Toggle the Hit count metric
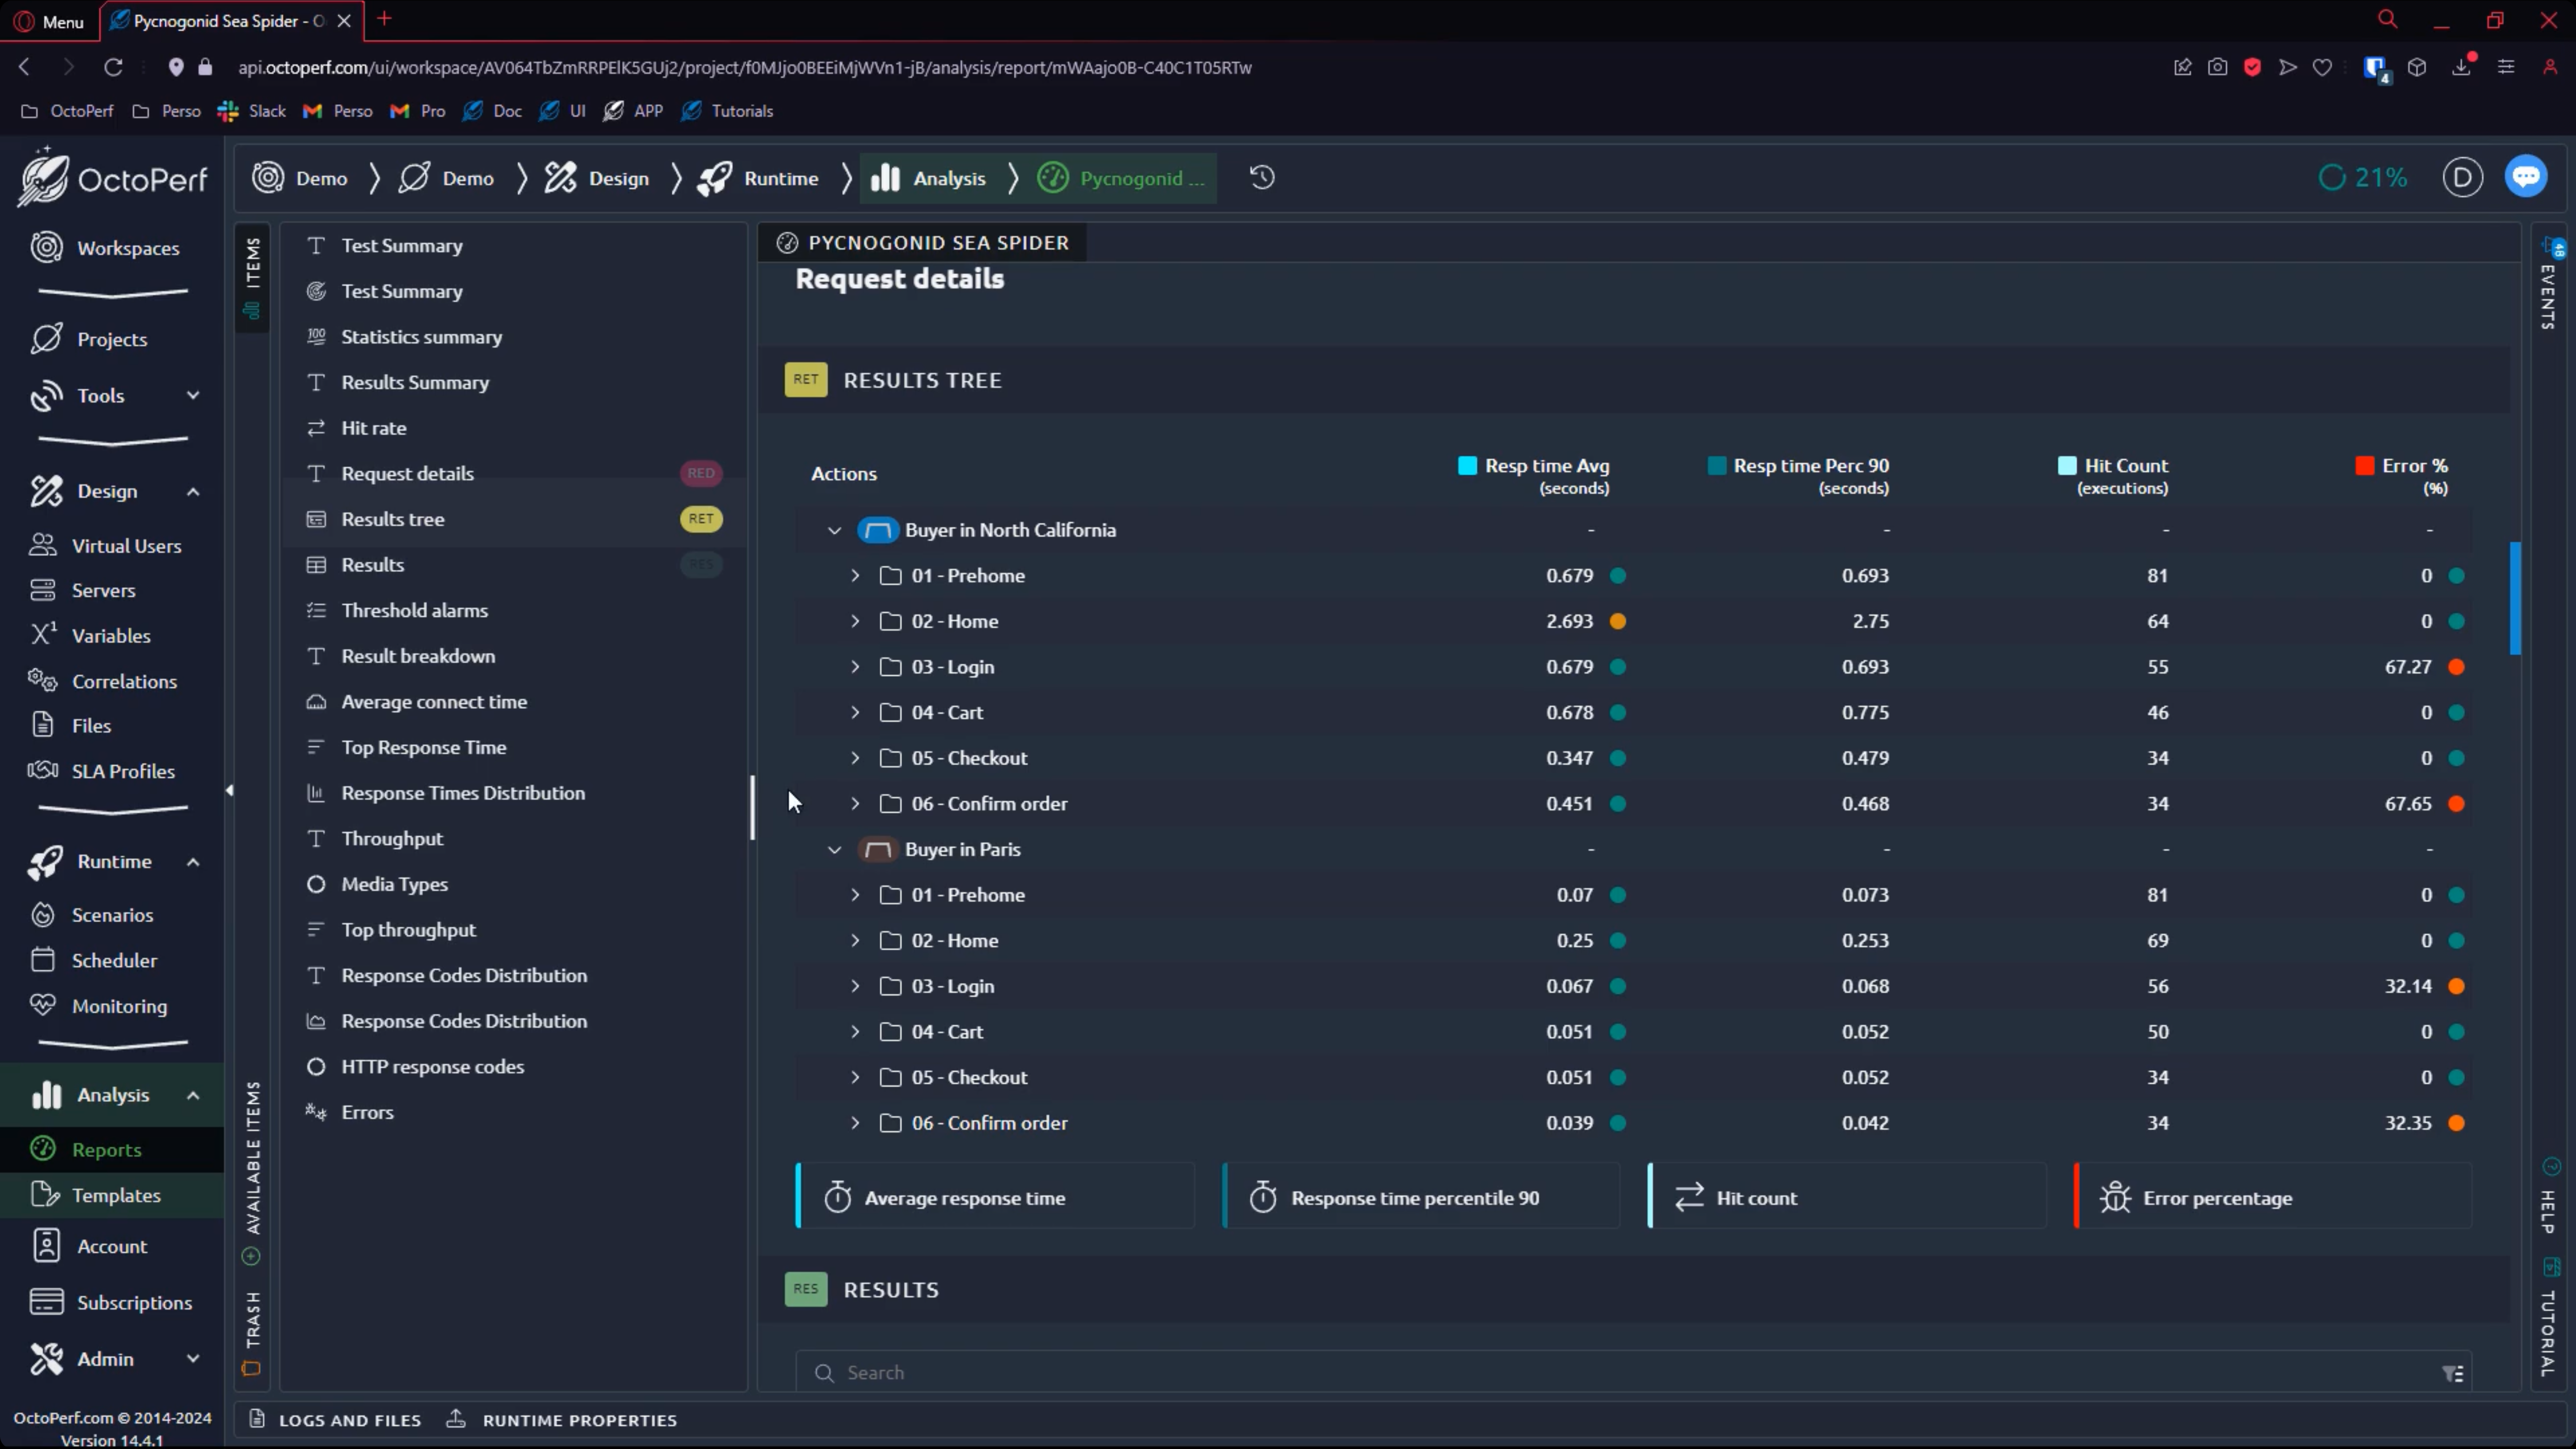 [1847, 1197]
